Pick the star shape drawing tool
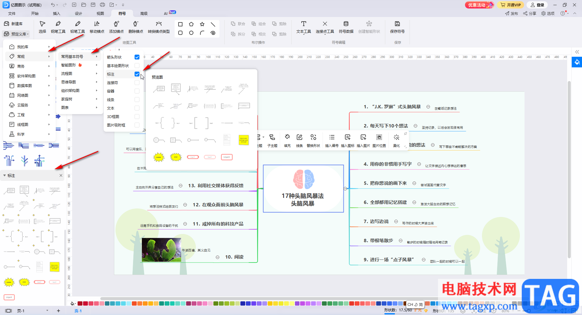582x315 pixels. pyautogui.click(x=202, y=24)
